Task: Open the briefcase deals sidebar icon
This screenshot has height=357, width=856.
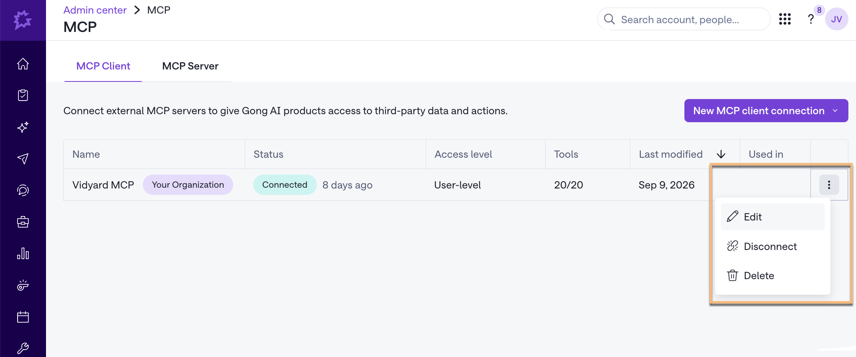Action: click(23, 222)
